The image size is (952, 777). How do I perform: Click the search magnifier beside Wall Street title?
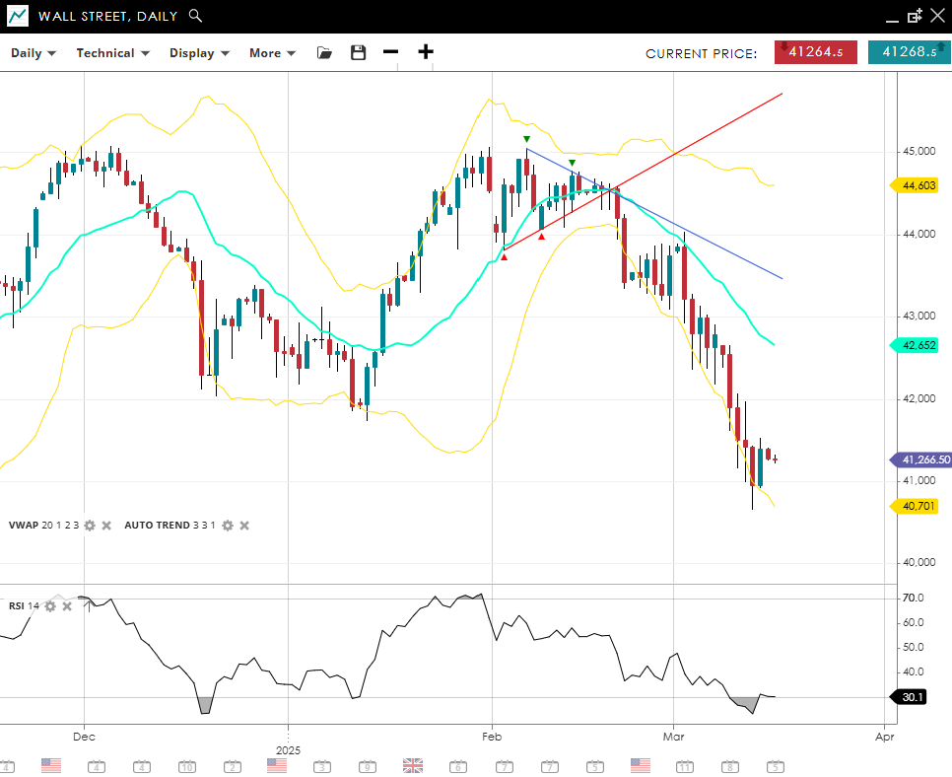[195, 16]
